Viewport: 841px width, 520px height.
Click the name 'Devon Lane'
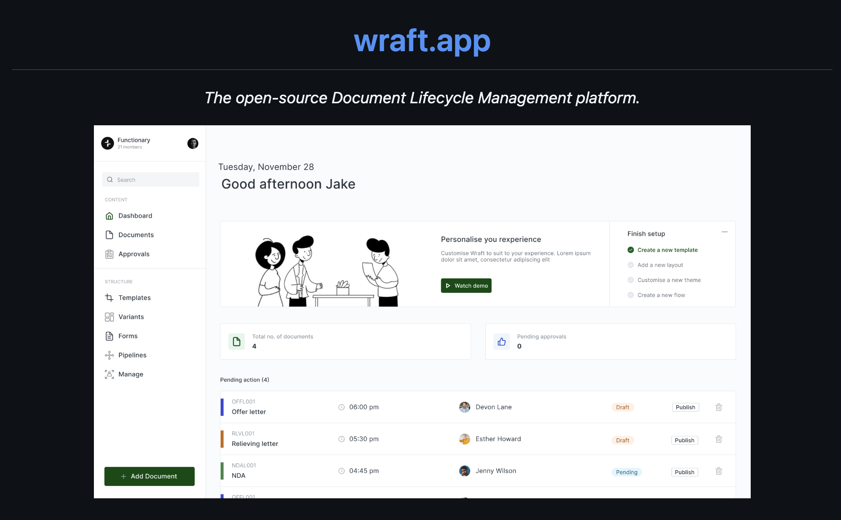pos(494,407)
